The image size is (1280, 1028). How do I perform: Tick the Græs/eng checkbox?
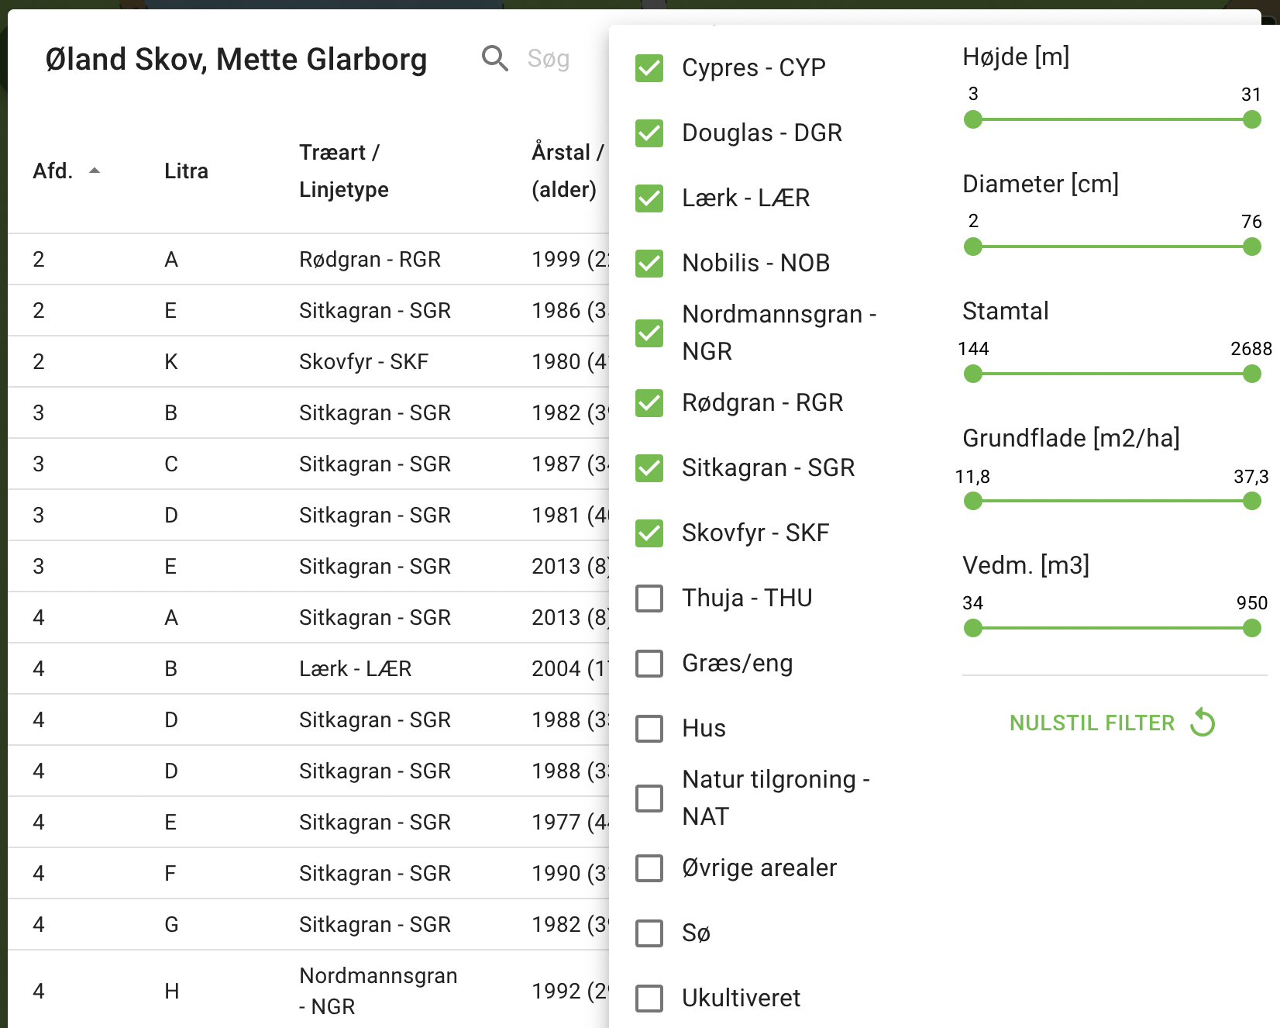649,664
